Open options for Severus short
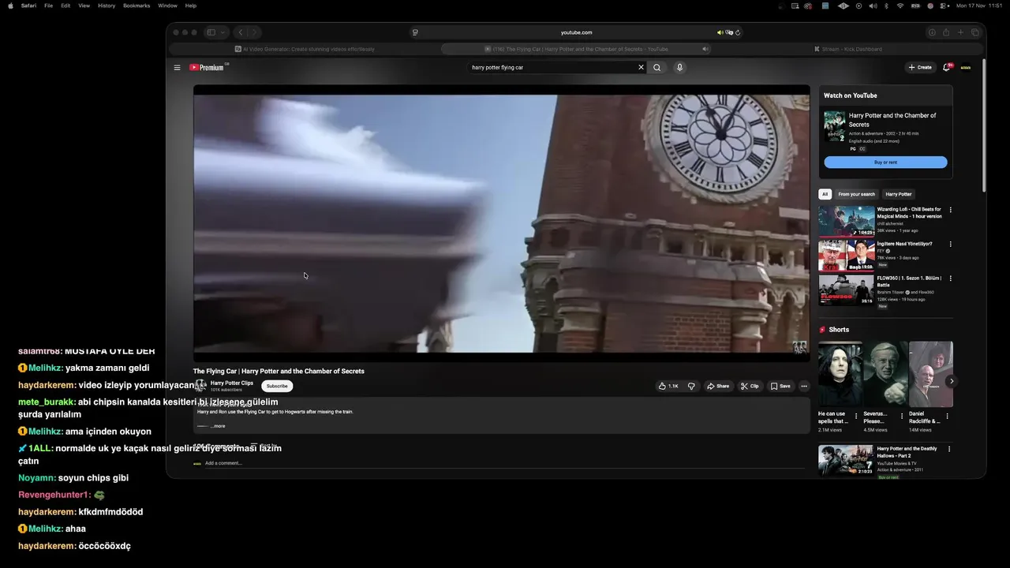Image resolution: width=1010 pixels, height=568 pixels. 902,416
